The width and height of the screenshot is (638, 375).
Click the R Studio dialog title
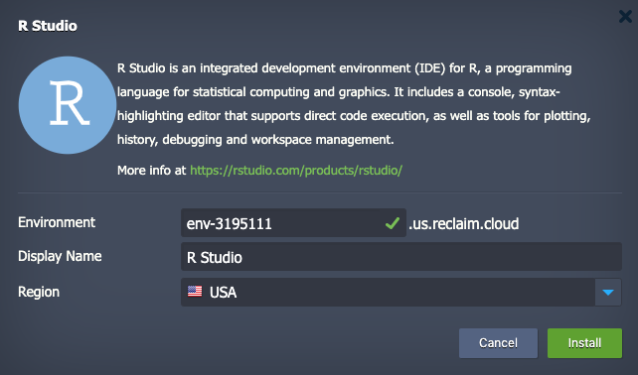(48, 26)
